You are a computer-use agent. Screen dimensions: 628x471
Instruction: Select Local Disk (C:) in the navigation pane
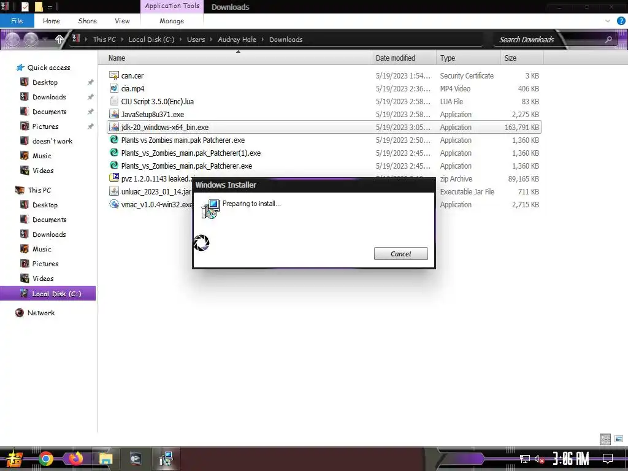click(48, 293)
